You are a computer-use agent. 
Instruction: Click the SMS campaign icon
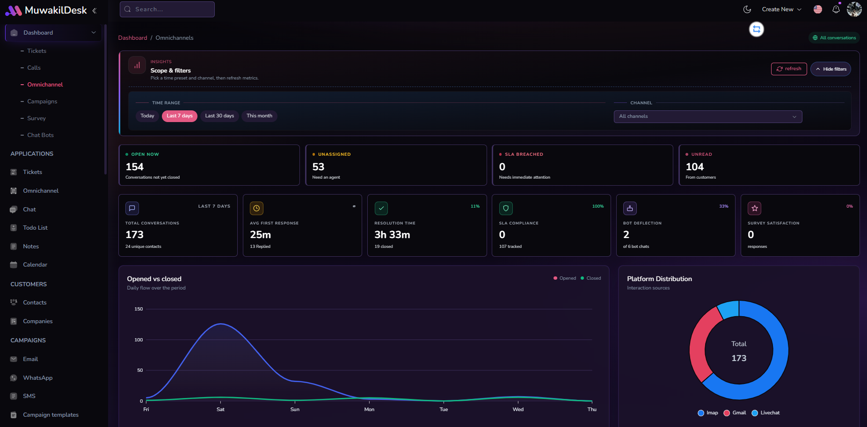click(x=14, y=396)
